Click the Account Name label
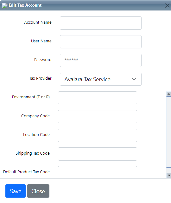Screen dimensions: 171x203 point(38,22)
